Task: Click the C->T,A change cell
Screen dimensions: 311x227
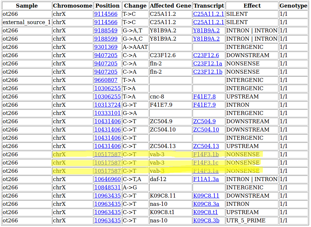Action: [x=135, y=179]
